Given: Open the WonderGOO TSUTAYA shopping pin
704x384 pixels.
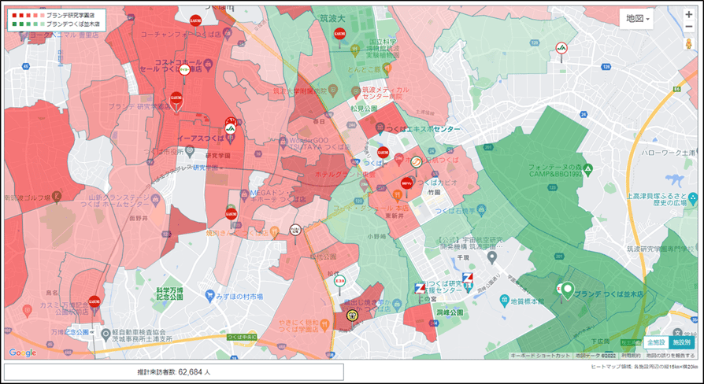Looking at the screenshot, I should click(x=283, y=143).
